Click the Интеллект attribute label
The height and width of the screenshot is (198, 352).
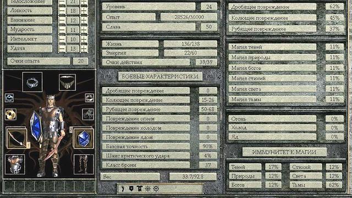pos(30,39)
